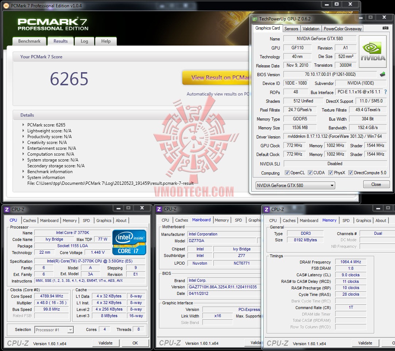Click the mainboard Model field DZ77GA
The image size is (395, 351).
point(222,241)
